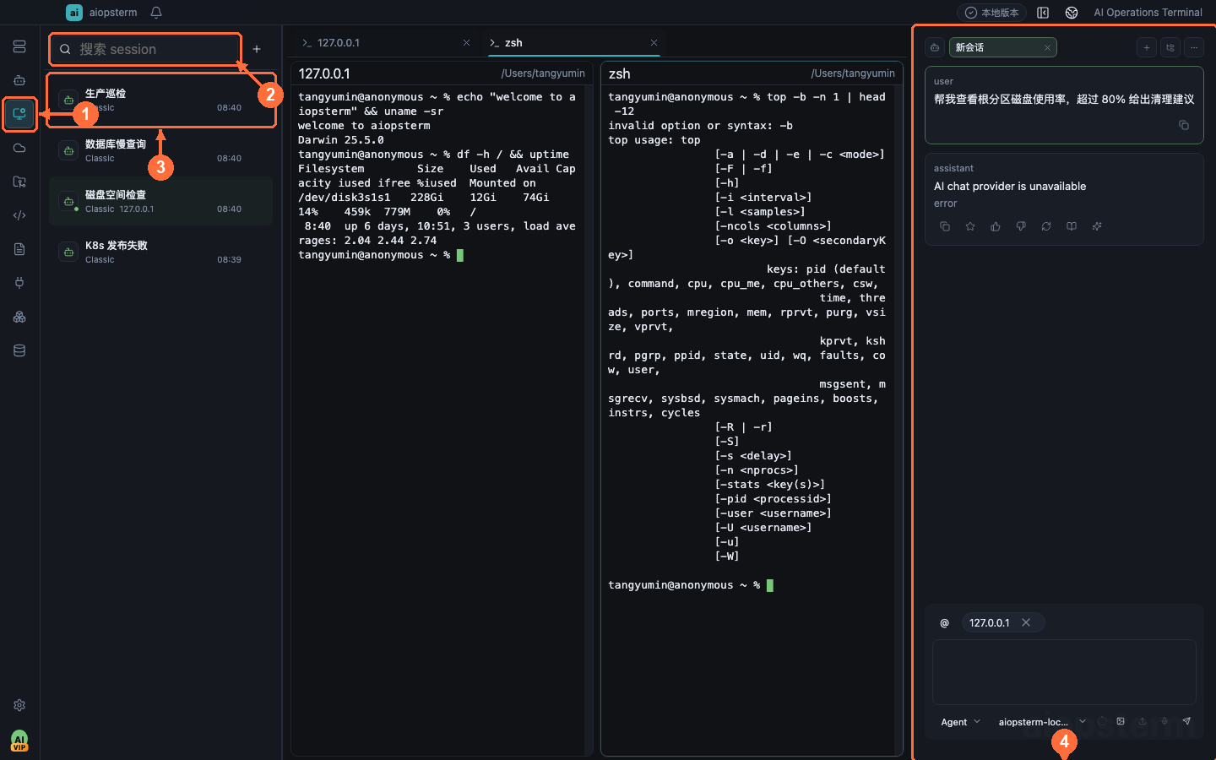Expand the Agent mode dropdown
This screenshot has height=760, width=1216.
(961, 722)
